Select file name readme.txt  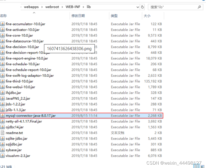[14, 133]
